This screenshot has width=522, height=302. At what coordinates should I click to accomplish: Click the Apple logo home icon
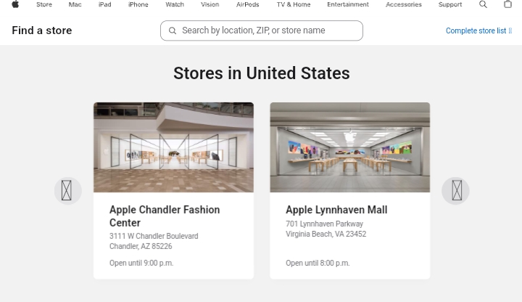[15, 4]
